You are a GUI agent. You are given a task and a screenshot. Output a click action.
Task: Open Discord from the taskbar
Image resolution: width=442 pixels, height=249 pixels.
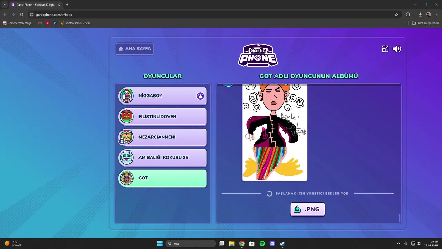point(272,243)
